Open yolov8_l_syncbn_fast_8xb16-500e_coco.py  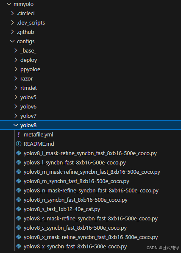(75, 163)
